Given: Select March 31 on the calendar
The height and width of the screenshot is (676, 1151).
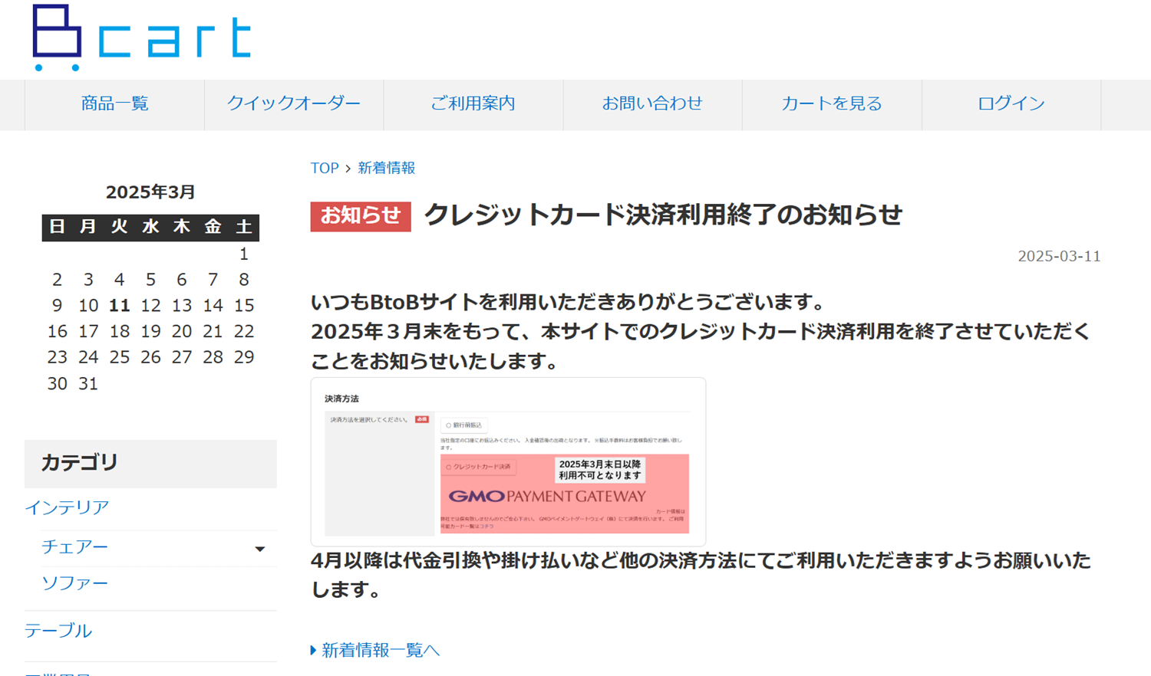Looking at the screenshot, I should tap(88, 383).
